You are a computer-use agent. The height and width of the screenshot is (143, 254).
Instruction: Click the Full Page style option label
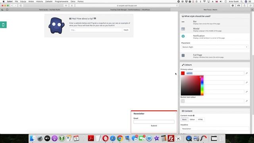click(198, 55)
